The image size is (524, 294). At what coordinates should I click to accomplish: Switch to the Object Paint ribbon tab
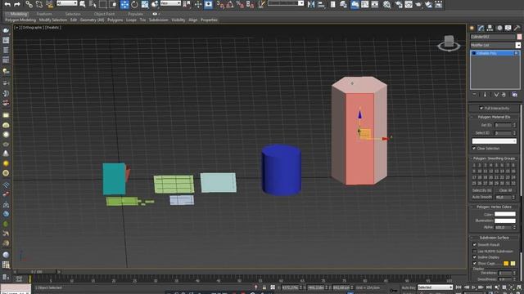point(104,14)
